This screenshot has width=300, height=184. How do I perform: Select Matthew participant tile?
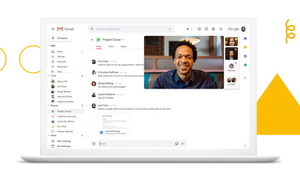click(x=231, y=67)
